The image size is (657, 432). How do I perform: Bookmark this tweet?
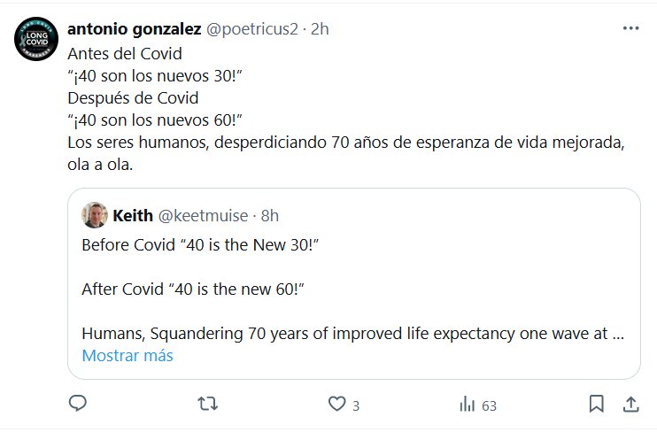[598, 405]
